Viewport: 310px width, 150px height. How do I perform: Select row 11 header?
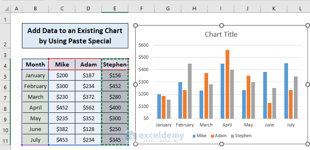pyautogui.click(x=5, y=140)
